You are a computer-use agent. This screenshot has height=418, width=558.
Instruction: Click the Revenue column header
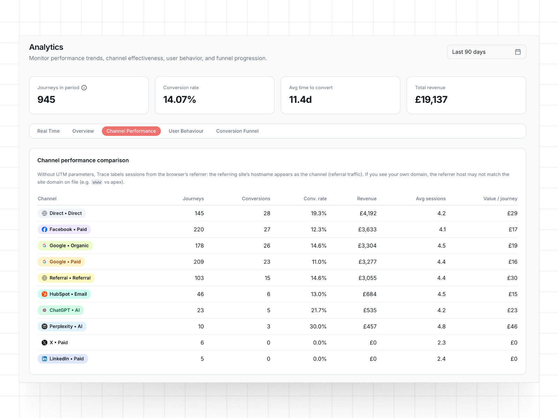367,199
